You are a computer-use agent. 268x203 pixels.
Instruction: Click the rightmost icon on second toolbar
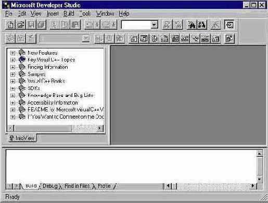[x=229, y=39]
